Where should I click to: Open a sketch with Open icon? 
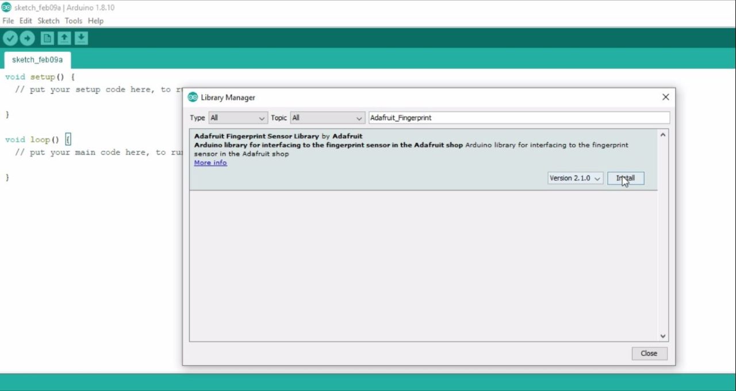click(64, 39)
